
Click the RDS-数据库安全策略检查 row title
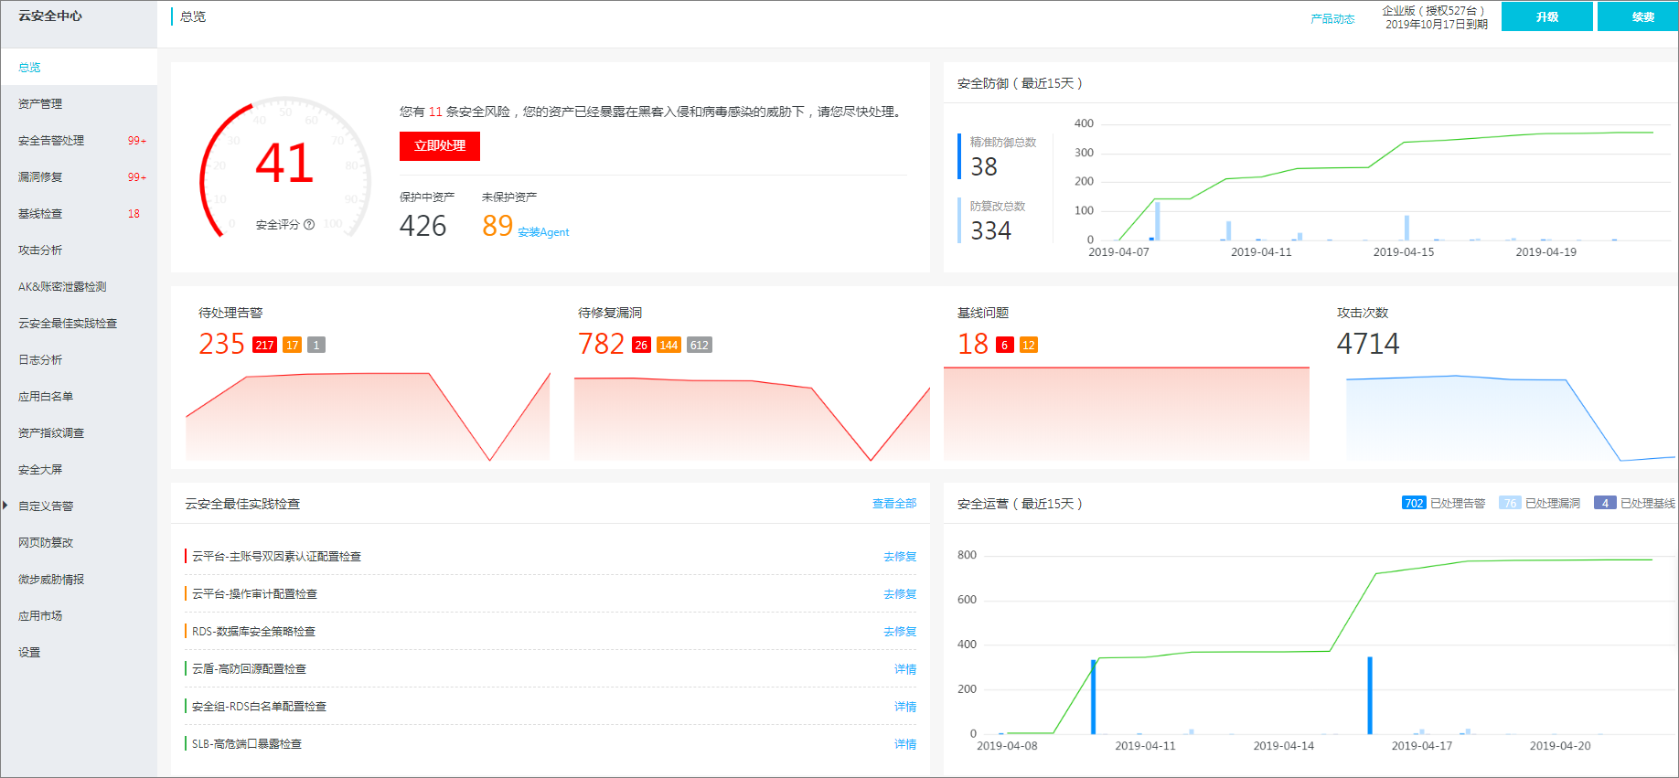pos(253,631)
